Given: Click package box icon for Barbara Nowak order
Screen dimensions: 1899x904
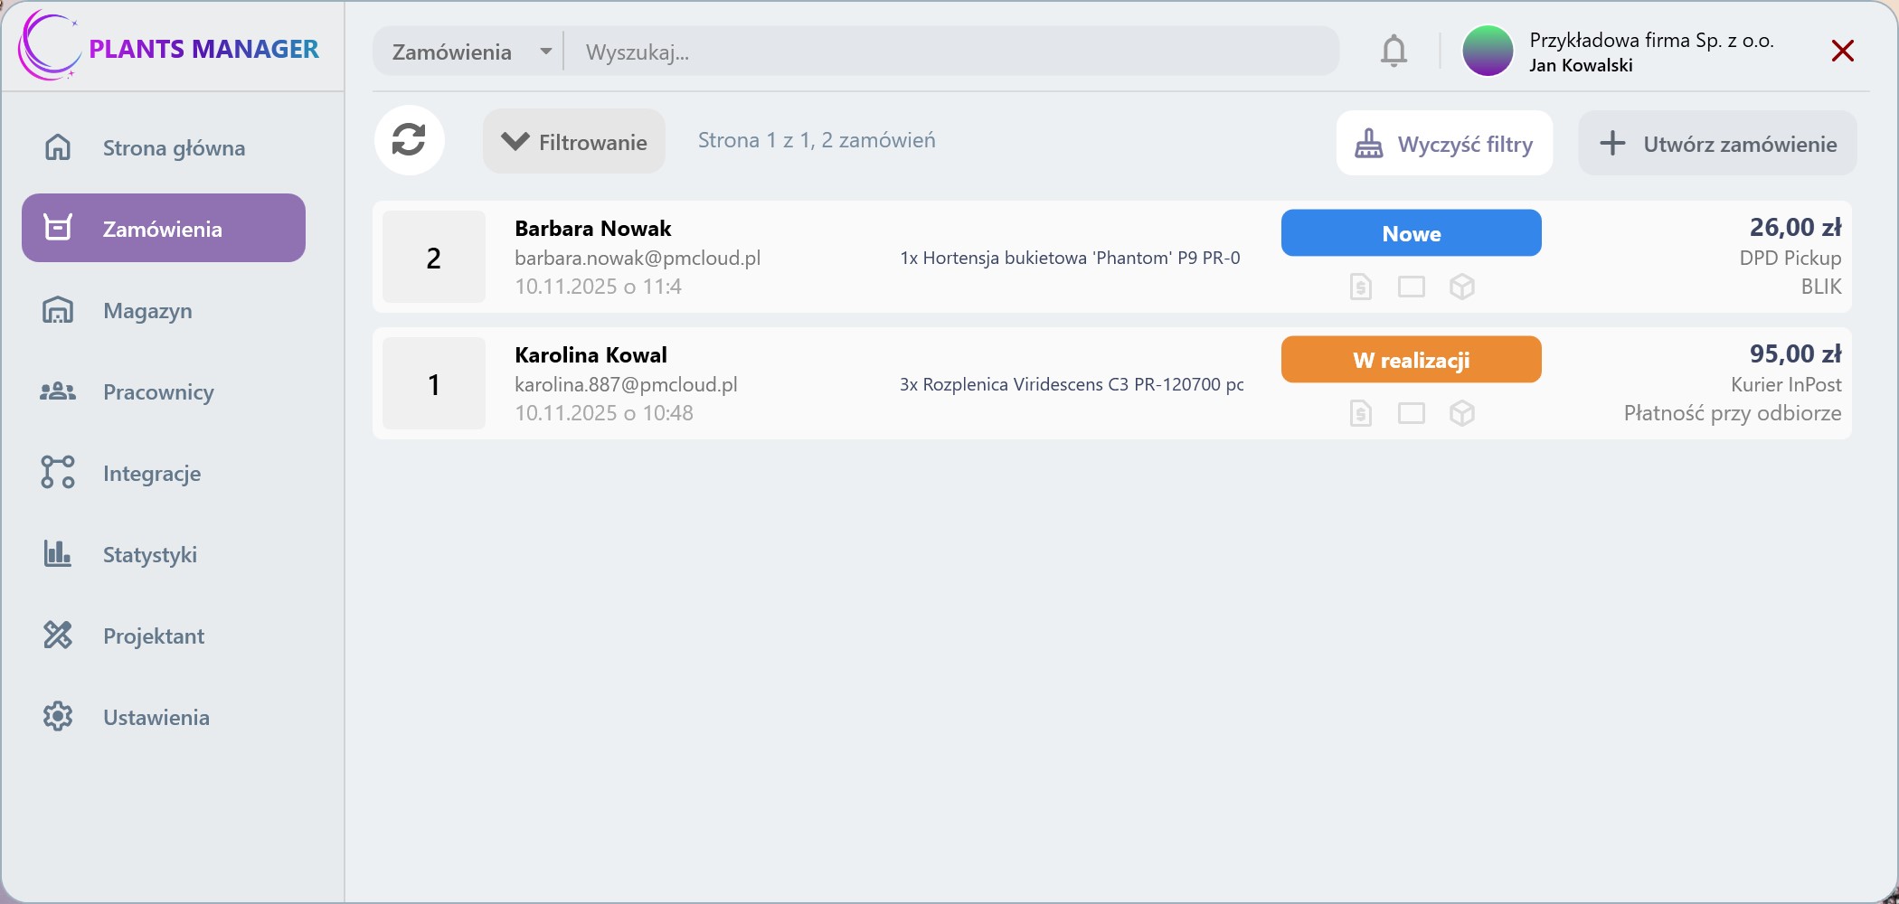Looking at the screenshot, I should tap(1461, 287).
